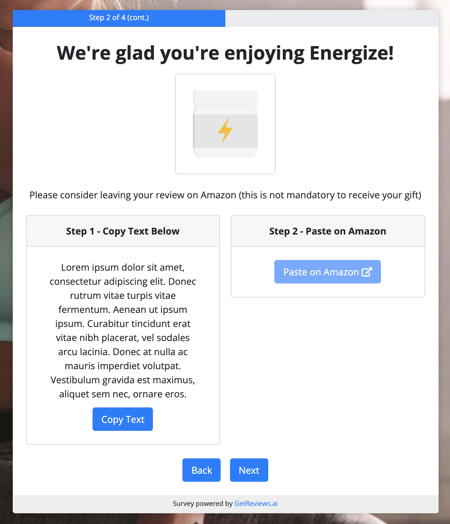The image size is (450, 524).
Task: Click the unfilled portion of the progress bar
Action: (x=332, y=18)
